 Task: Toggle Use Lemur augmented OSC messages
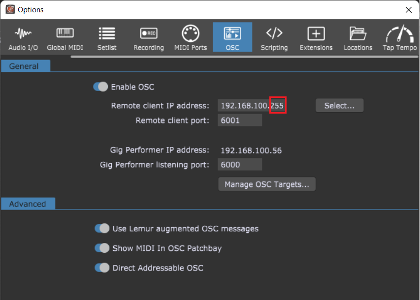pyautogui.click(x=102, y=228)
